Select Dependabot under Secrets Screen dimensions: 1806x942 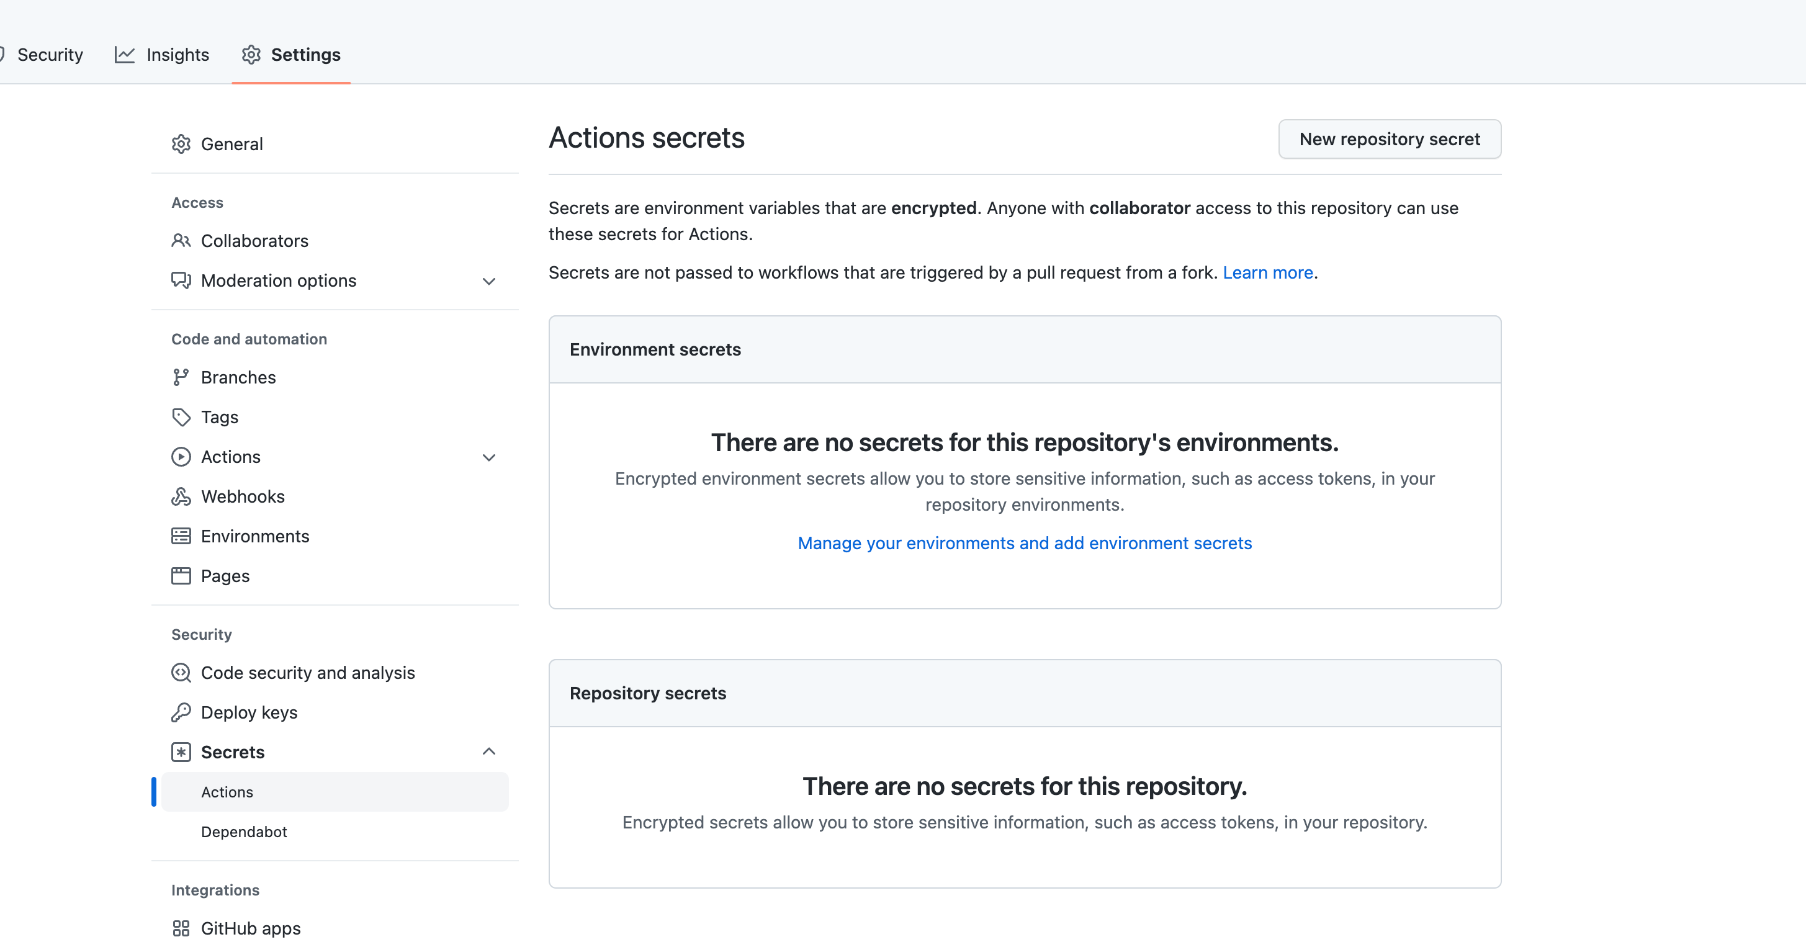(244, 832)
